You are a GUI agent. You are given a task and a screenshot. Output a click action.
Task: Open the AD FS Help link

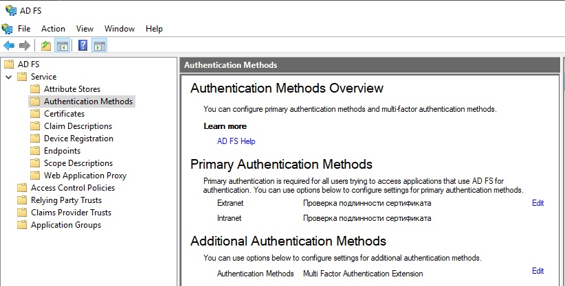tap(236, 141)
